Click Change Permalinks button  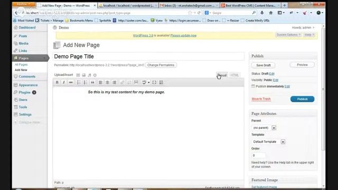[x=161, y=65]
